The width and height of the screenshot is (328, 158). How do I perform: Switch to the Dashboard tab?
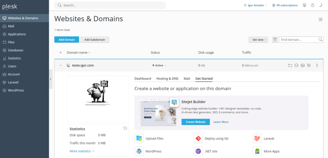click(143, 79)
